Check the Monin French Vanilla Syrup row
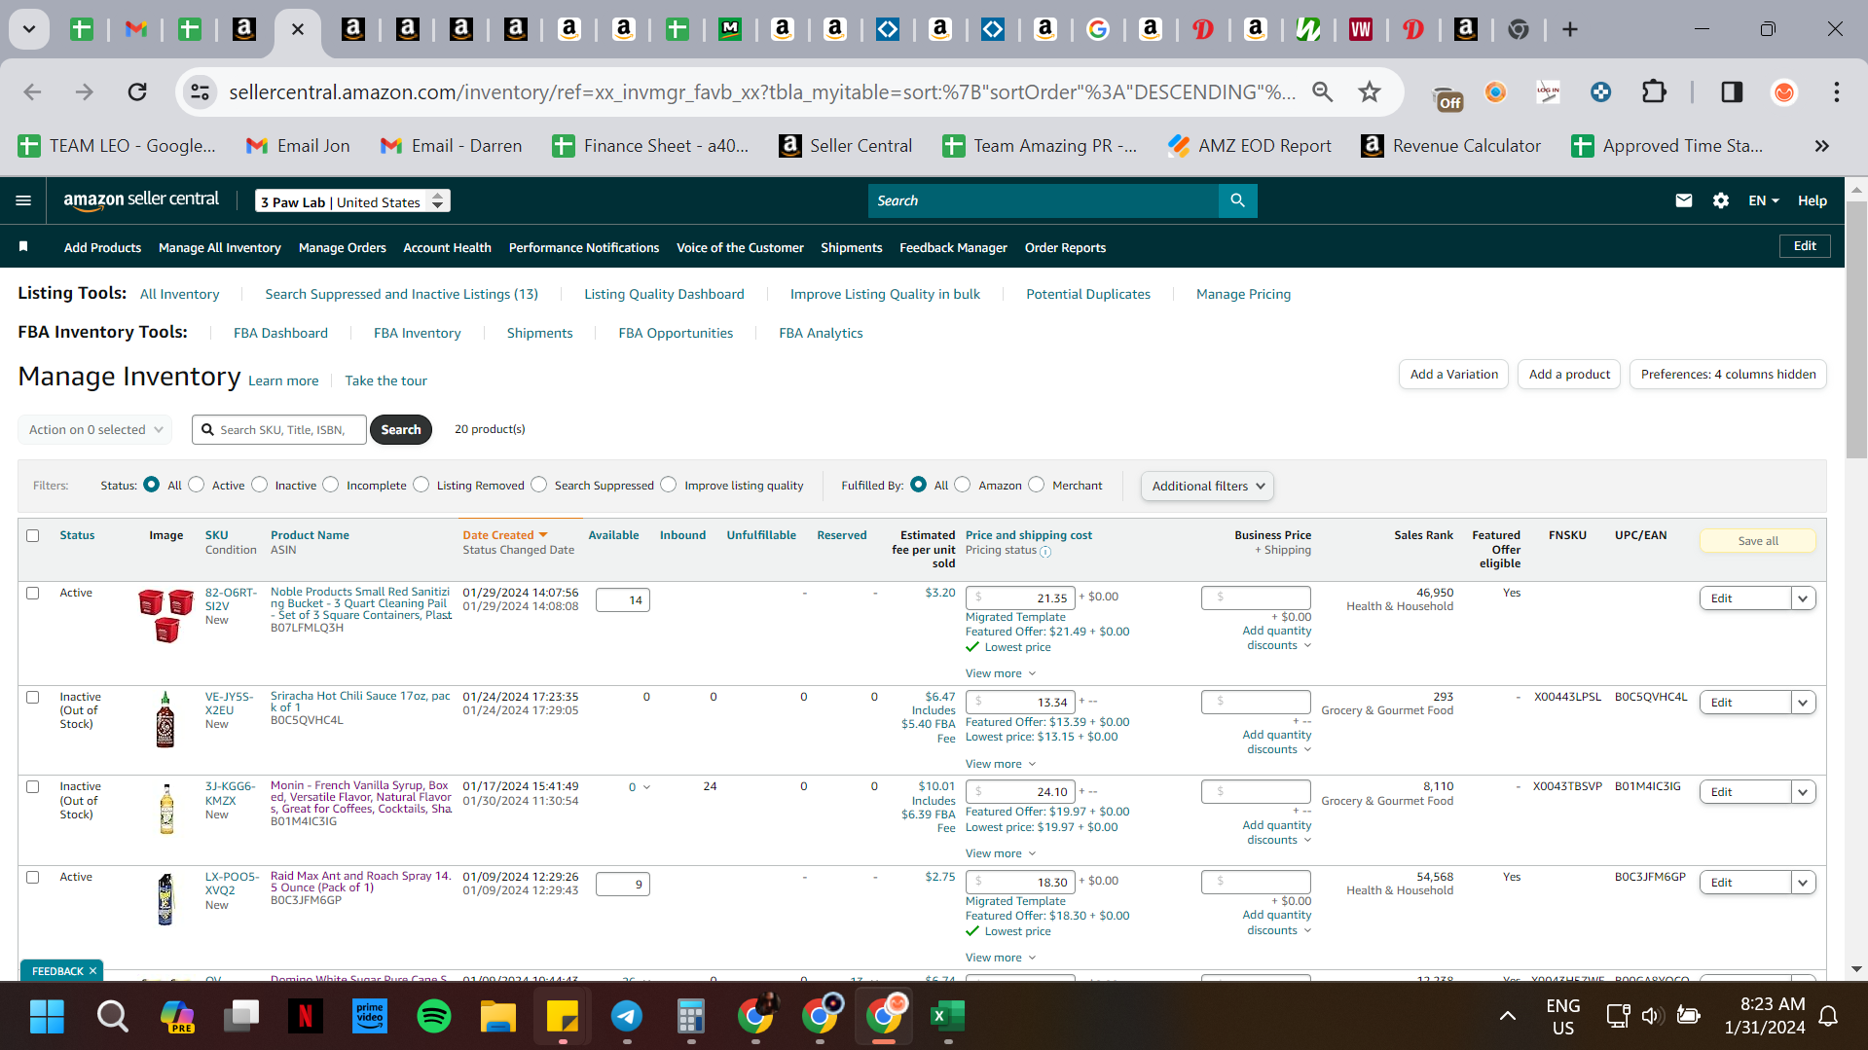This screenshot has height=1050, width=1868. [33, 786]
